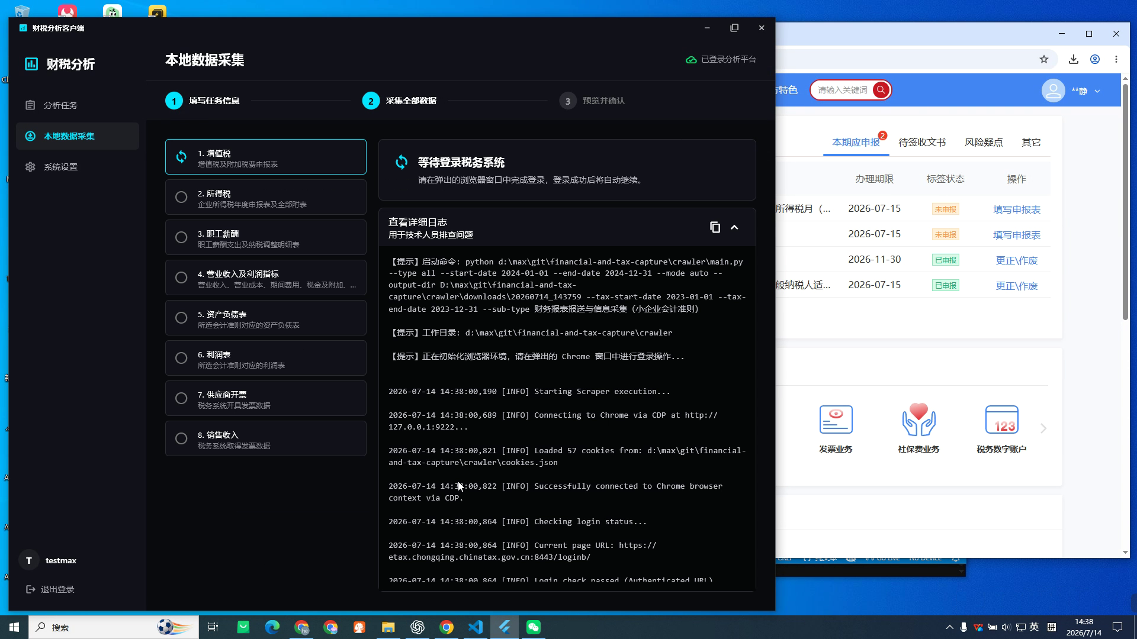Bookmark page with star icon in Chrome
The width and height of the screenshot is (1137, 639).
coord(1044,59)
